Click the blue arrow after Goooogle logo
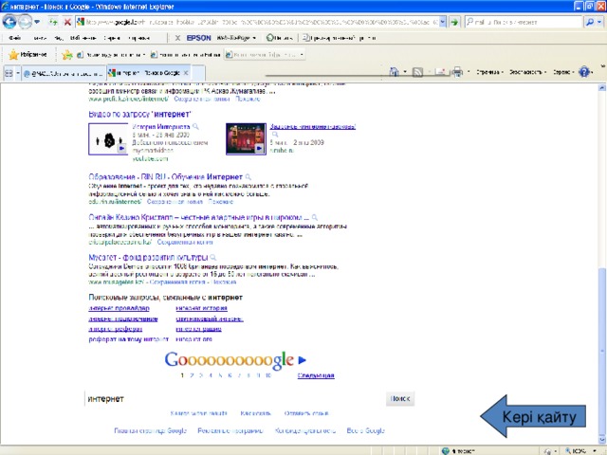 click(x=303, y=360)
